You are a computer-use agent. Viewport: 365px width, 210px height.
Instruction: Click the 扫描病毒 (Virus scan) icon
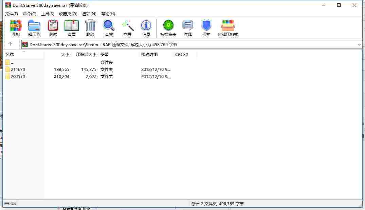click(168, 25)
